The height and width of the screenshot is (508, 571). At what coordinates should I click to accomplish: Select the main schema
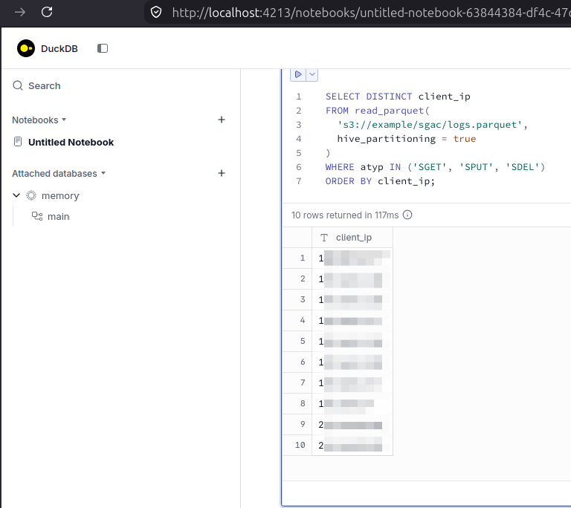click(58, 217)
